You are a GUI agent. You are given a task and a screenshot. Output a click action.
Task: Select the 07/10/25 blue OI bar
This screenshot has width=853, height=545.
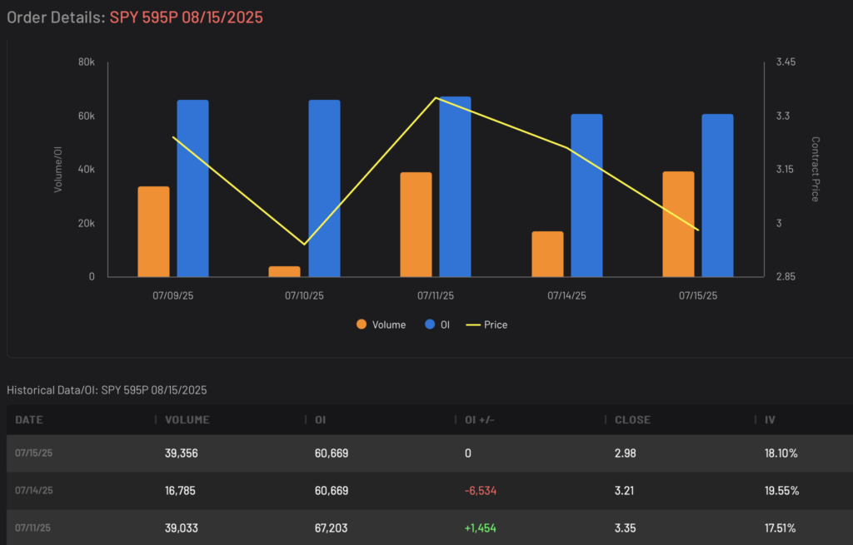(x=324, y=189)
